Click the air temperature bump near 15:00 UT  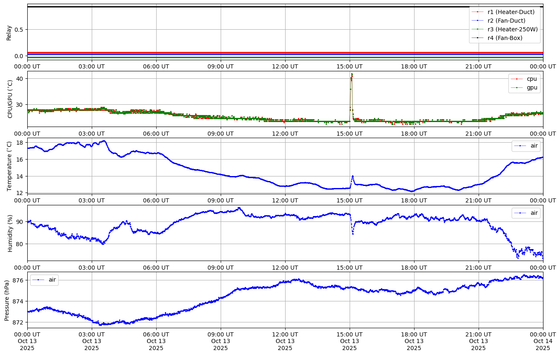pos(353,176)
